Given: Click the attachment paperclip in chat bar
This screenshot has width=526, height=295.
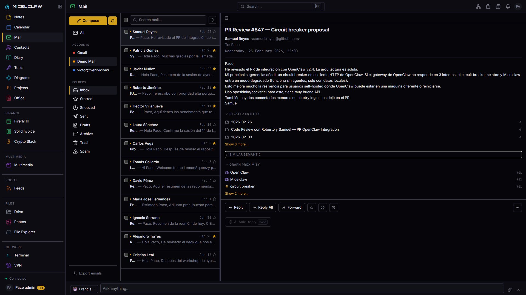Looking at the screenshot, I should [510, 290].
